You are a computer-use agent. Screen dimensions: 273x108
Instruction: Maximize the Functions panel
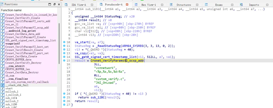coord(50,4)
